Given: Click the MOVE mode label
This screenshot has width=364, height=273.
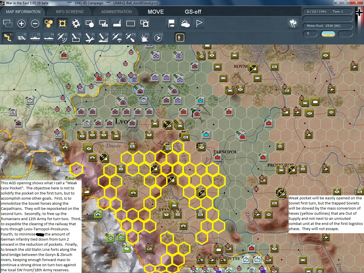Looking at the screenshot, I should coord(156,12).
